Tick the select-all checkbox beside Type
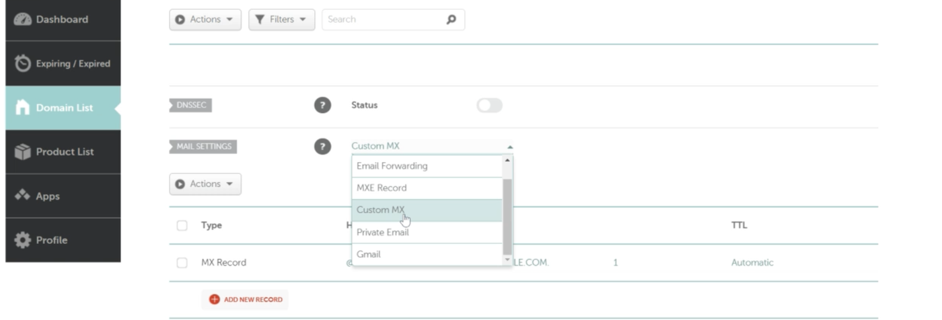This screenshot has width=942, height=320. tap(182, 225)
